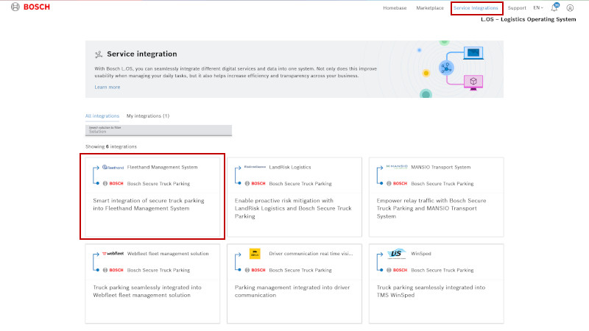Expand the EN language dropdown
Image resolution: width=589 pixels, height=331 pixels.
point(538,8)
